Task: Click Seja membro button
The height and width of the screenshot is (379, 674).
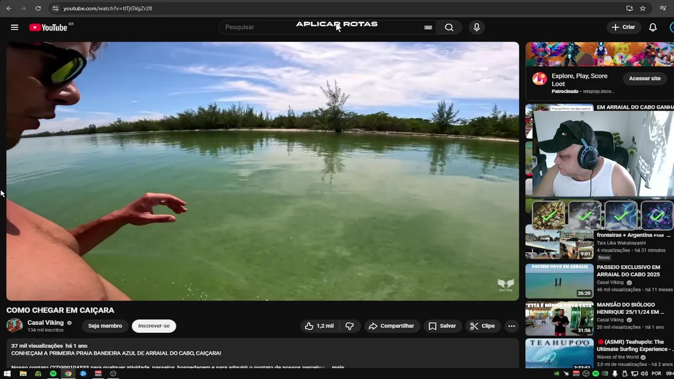Action: click(x=105, y=326)
